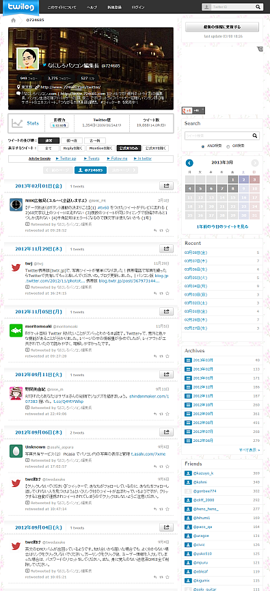The width and height of the screenshot is (270, 591).
Task: Open the ヘルプ menu item
Action: 92,7
